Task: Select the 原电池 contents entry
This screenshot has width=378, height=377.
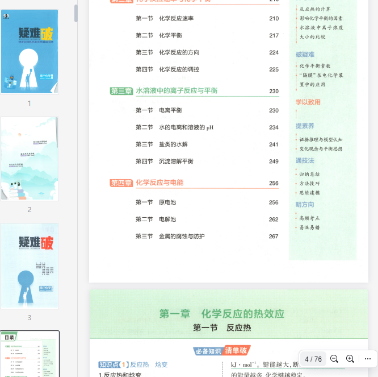Action: 167,202
